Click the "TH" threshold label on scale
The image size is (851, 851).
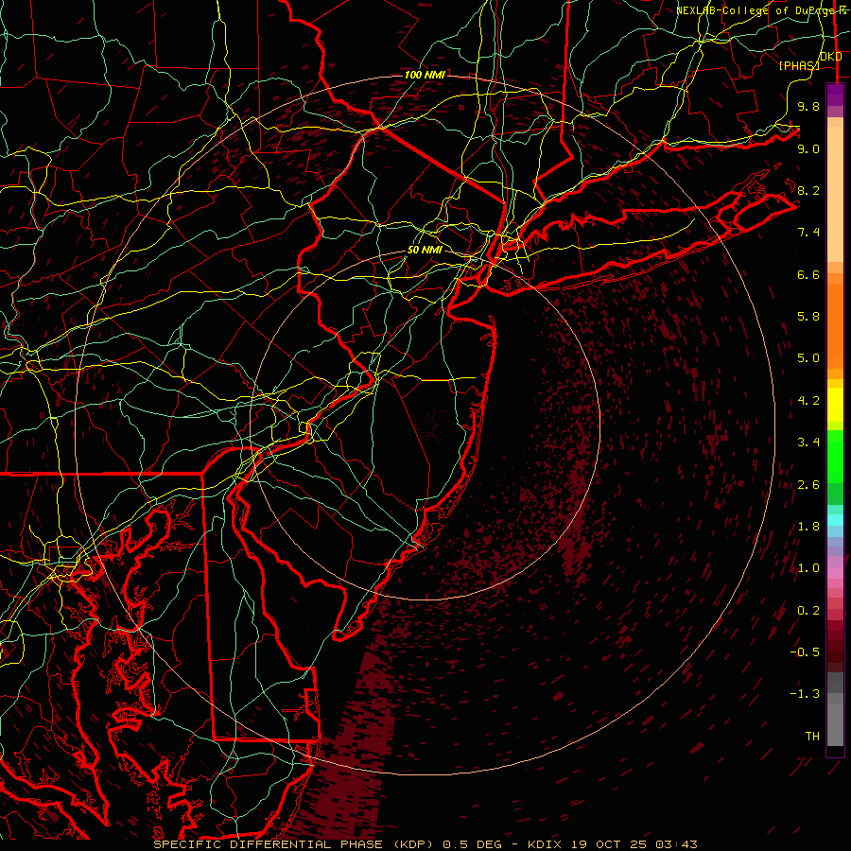[812, 737]
